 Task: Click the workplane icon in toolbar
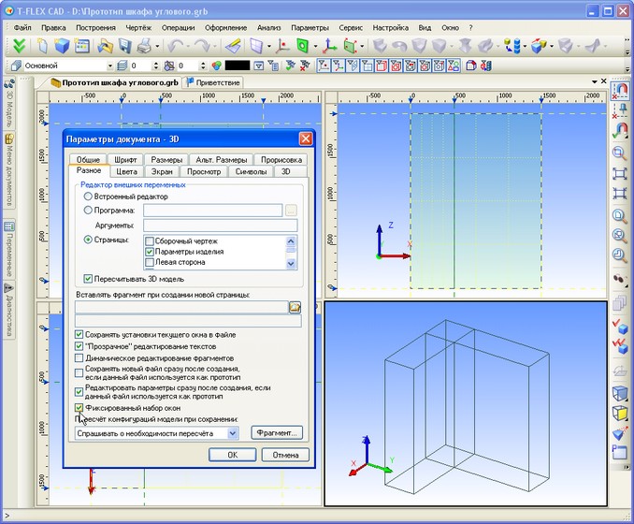257,46
